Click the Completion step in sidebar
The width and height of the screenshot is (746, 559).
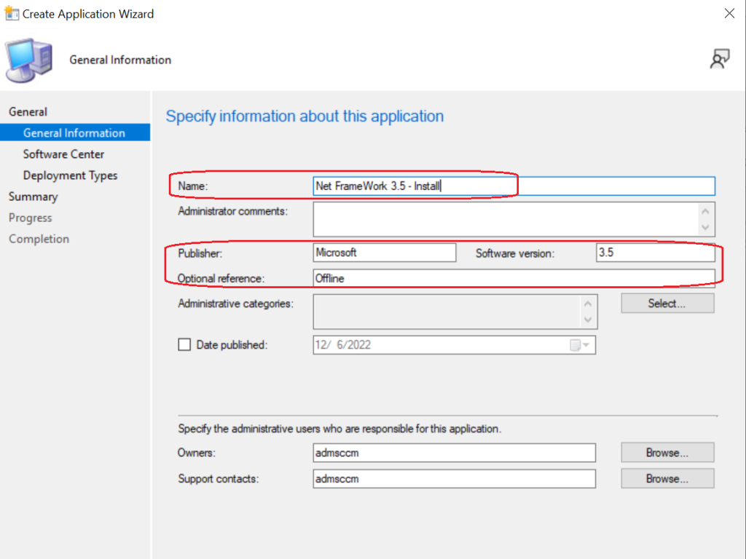[39, 239]
